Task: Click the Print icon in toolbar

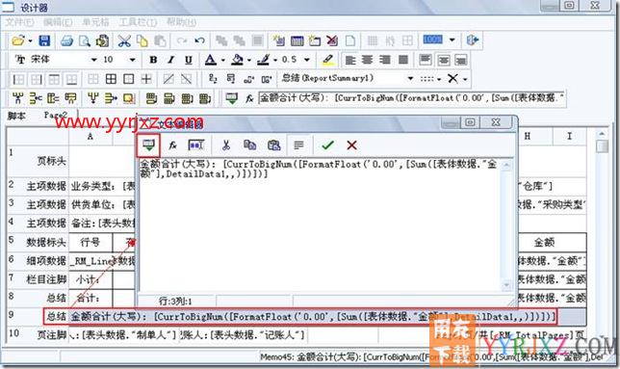Action: 66,40
